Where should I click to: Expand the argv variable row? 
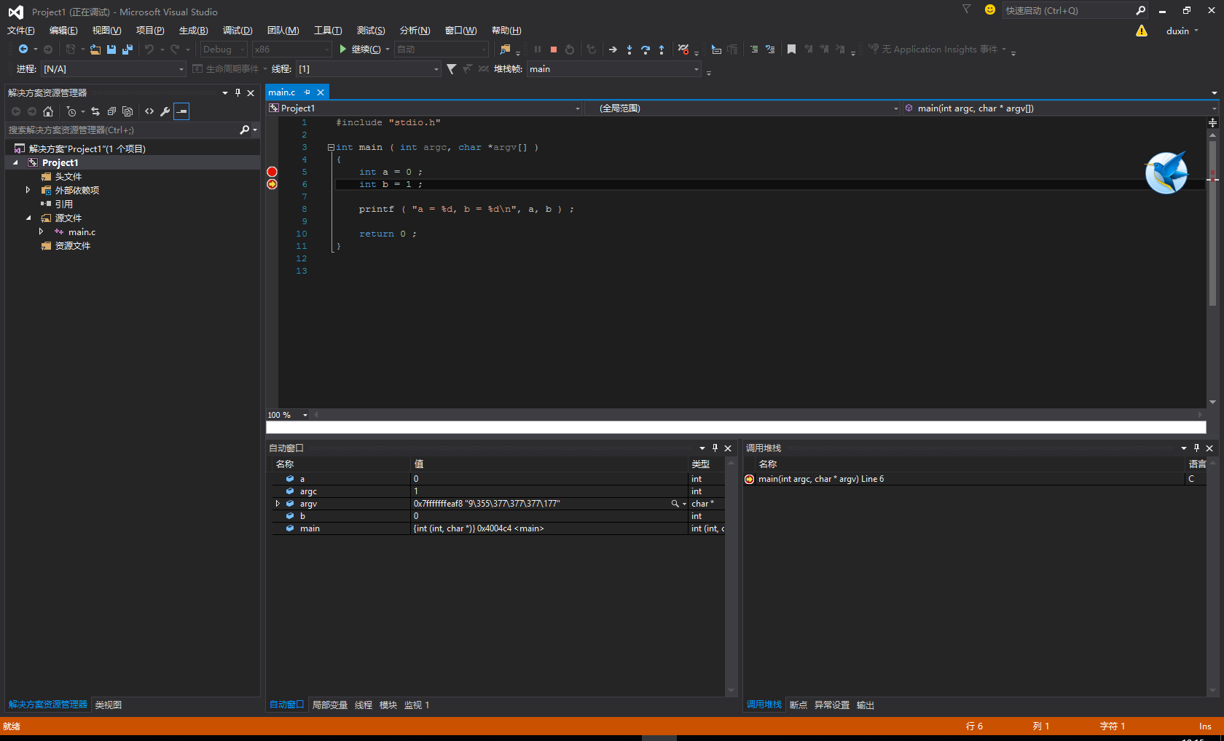click(278, 504)
